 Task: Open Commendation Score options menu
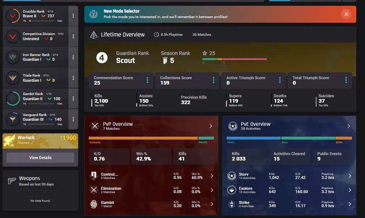coord(147,80)
